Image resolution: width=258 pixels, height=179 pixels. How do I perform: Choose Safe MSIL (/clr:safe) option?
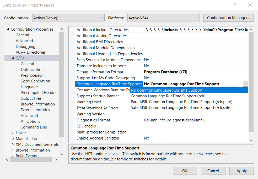[189, 107]
